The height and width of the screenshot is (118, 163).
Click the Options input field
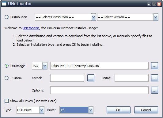99,90
